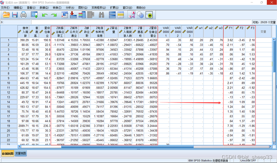Image resolution: width=277 pixels, height=163 pixels.
Task: Click the Undo arrow icon
Action: point(45,15)
